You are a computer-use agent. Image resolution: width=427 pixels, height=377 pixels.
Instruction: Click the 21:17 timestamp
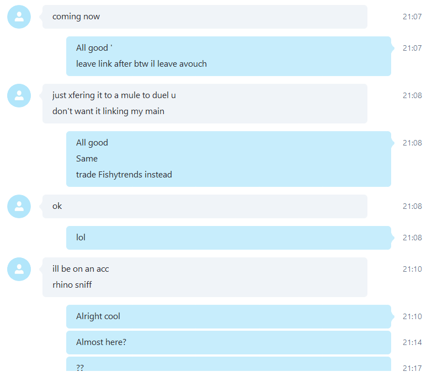(x=412, y=368)
